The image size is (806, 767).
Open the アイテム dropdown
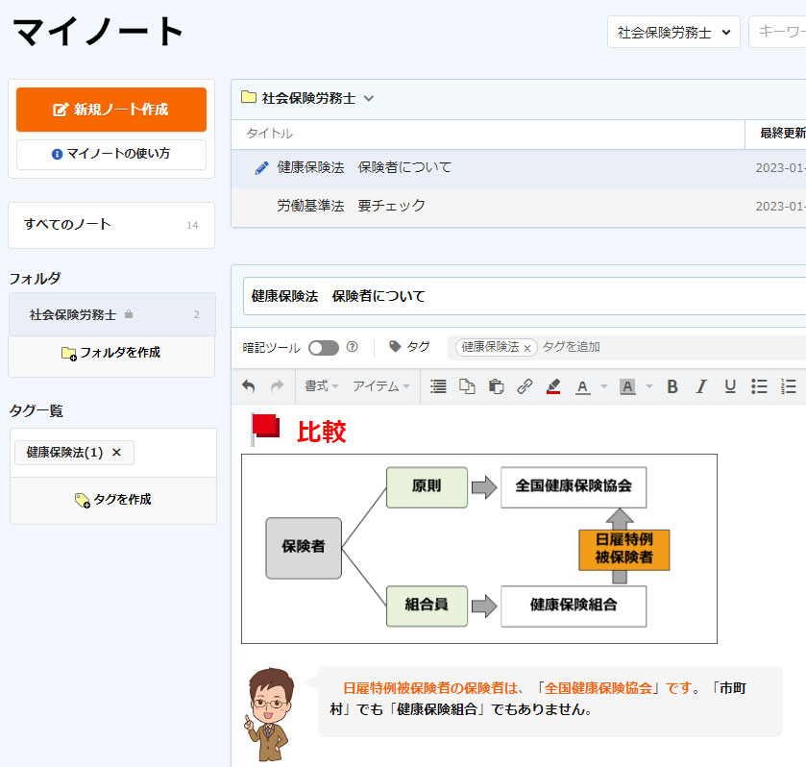[381, 386]
